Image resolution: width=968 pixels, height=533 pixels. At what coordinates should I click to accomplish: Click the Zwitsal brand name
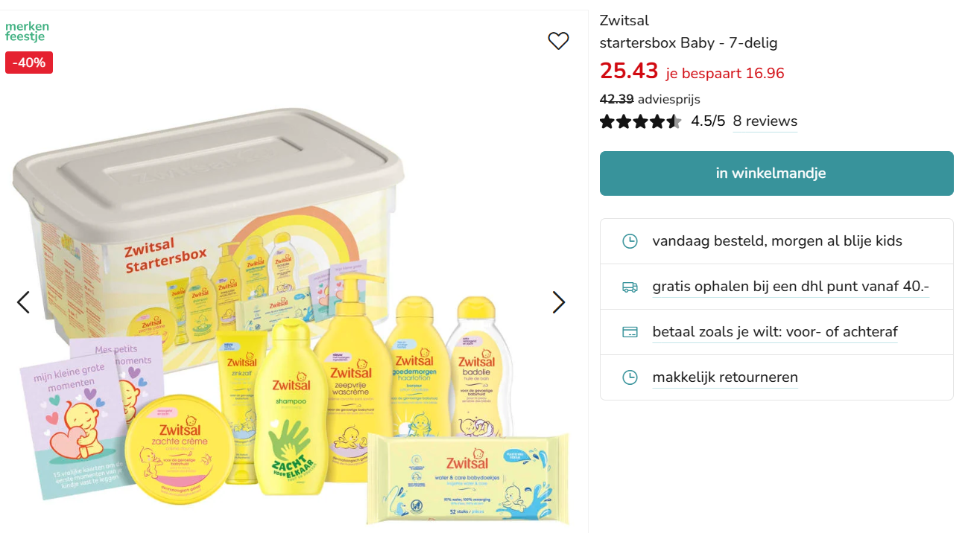pyautogui.click(x=624, y=20)
